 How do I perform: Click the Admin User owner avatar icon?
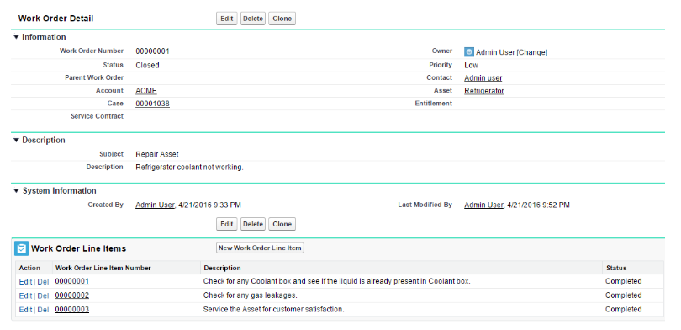pos(468,51)
